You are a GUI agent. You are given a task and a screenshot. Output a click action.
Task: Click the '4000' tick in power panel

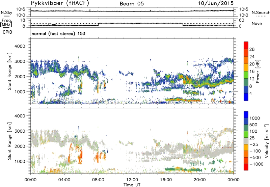(20, 46)
